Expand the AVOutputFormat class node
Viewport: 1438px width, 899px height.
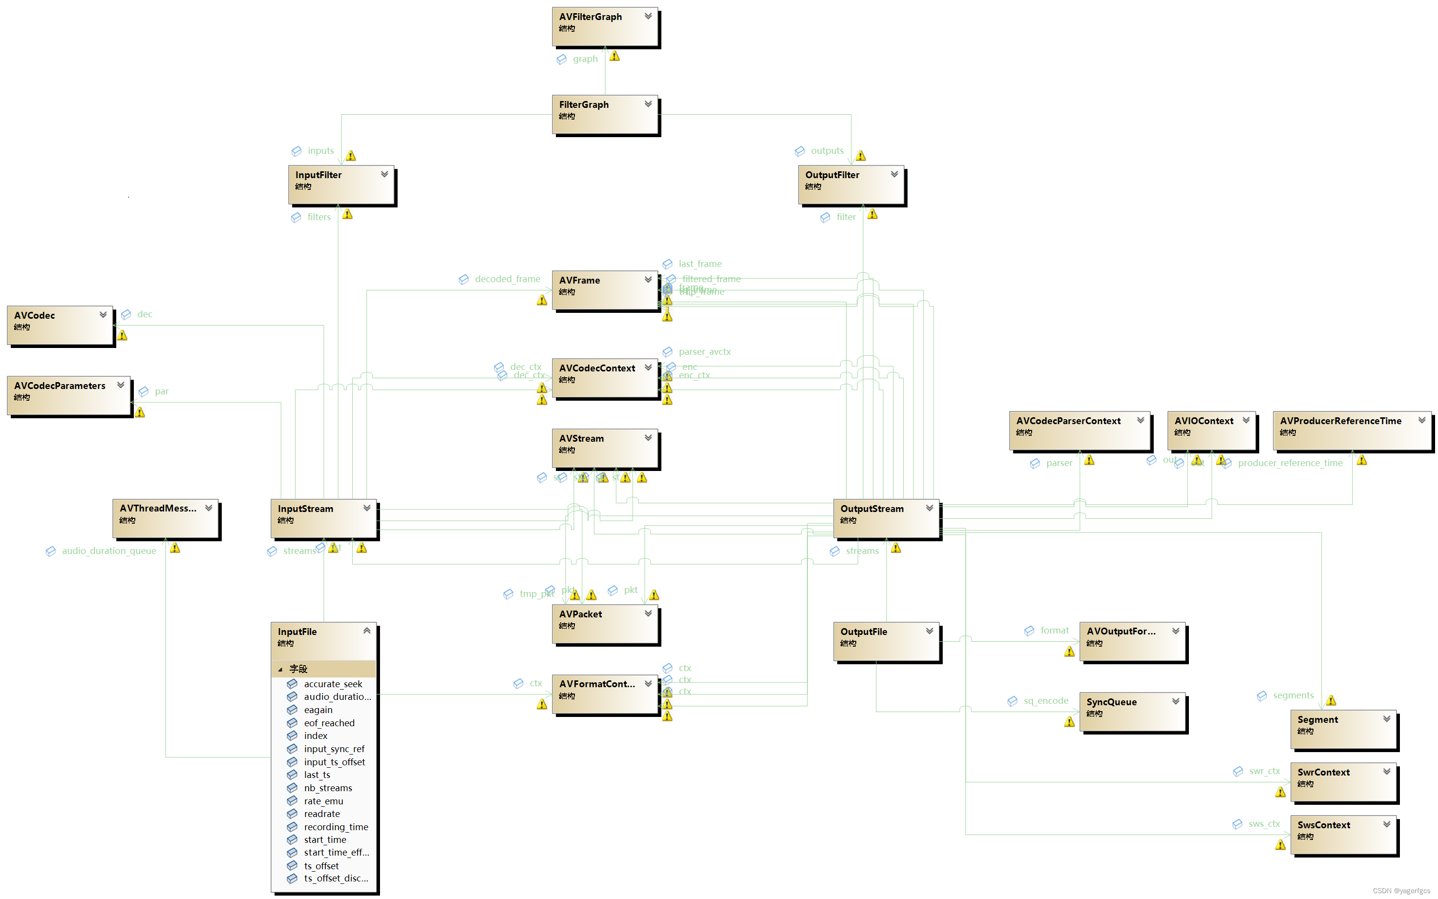1176,631
